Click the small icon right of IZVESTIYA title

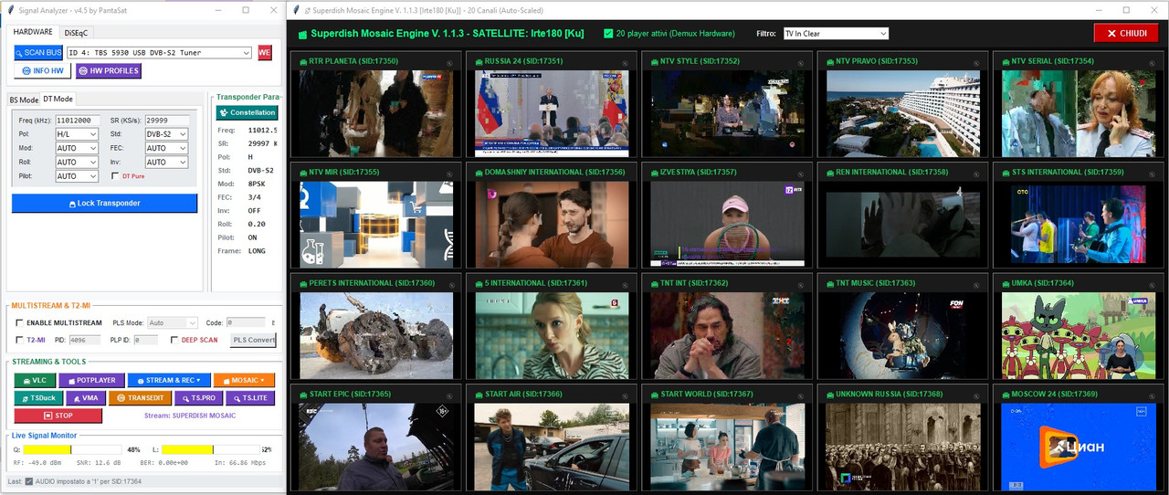tap(799, 174)
